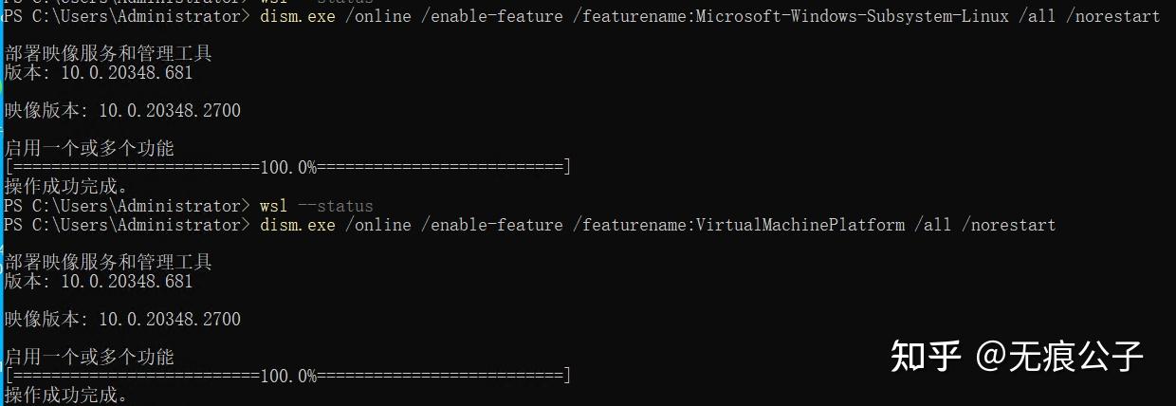The width and height of the screenshot is (1176, 406).
Task: Click 版本 10.0.20348.681 under the VirtualMachinePlatform command
Action: tap(99, 281)
